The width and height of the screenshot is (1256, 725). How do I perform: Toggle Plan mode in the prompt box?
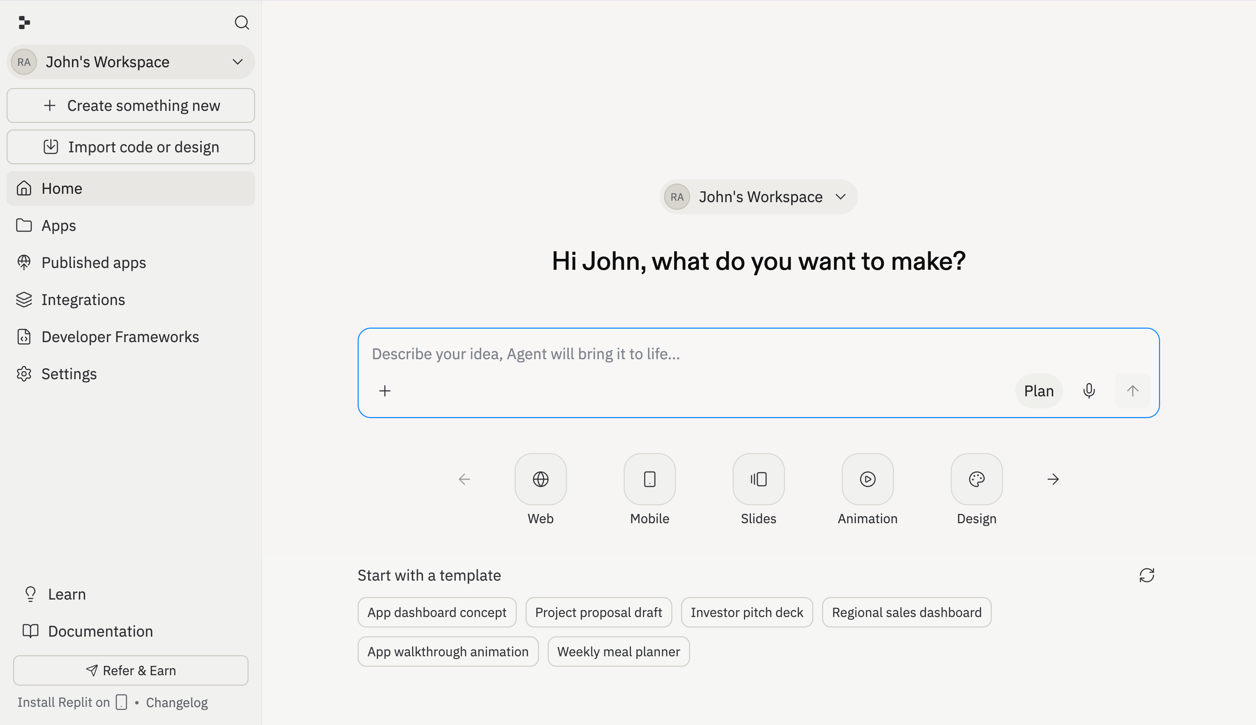click(x=1038, y=390)
